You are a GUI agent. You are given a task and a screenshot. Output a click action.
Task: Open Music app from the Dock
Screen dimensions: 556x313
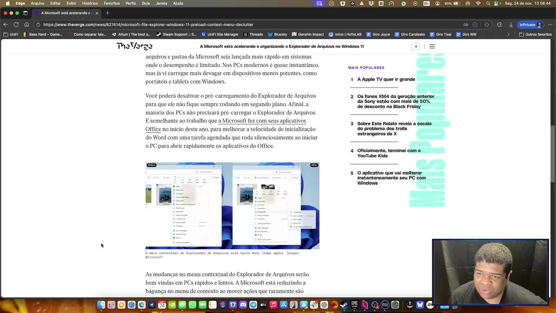click(x=273, y=305)
